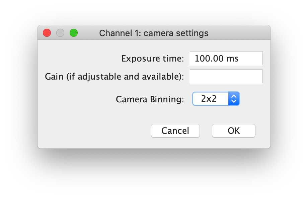Click the word settings in window title
Image resolution: width=308 pixels, height=198 pixels.
(192, 33)
